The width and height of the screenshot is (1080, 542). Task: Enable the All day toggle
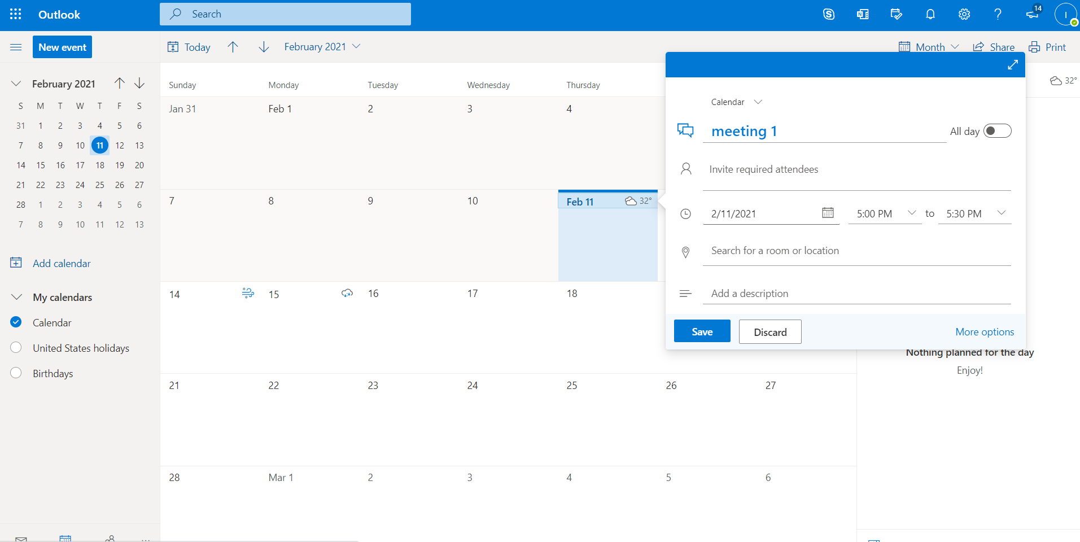click(x=997, y=131)
